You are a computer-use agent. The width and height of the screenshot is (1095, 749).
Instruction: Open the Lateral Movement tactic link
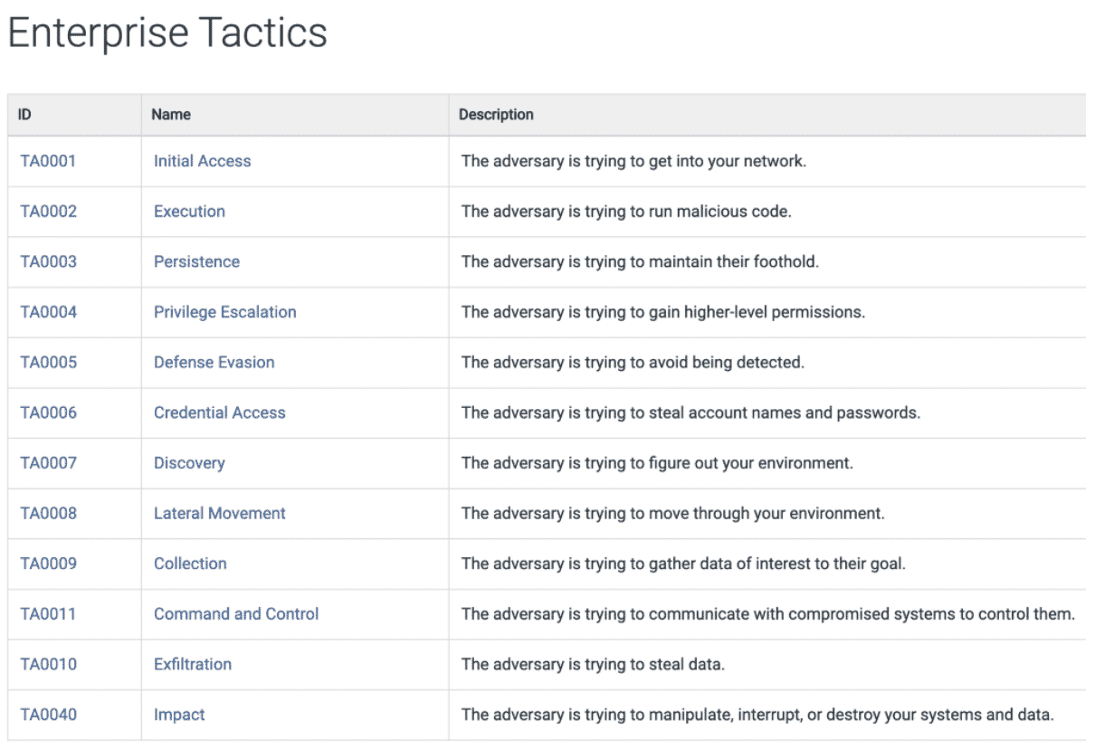[219, 513]
